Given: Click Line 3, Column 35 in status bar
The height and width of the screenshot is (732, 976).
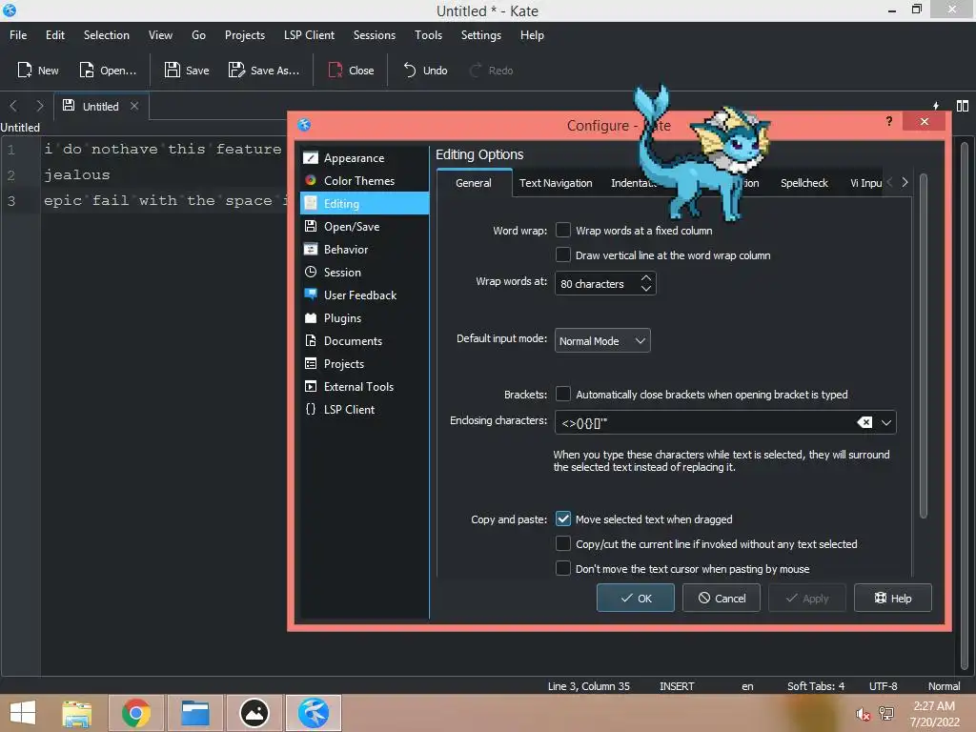Looking at the screenshot, I should click(x=588, y=686).
